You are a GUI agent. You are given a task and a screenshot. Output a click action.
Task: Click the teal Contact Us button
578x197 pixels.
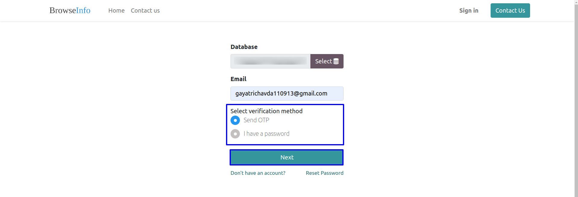(510, 11)
